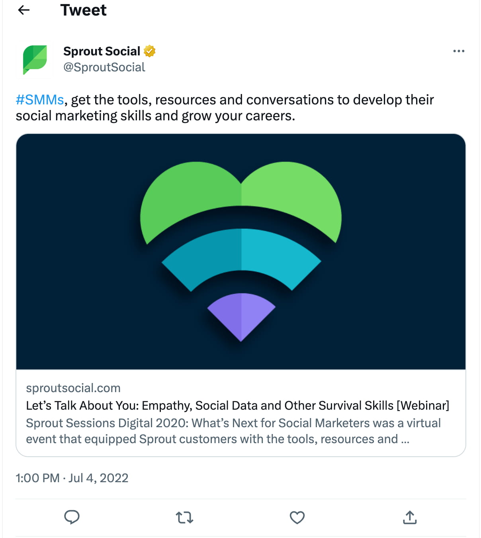Retweet this post using the retweet icon
Screen dimensions: 481x538
pyautogui.click(x=184, y=517)
